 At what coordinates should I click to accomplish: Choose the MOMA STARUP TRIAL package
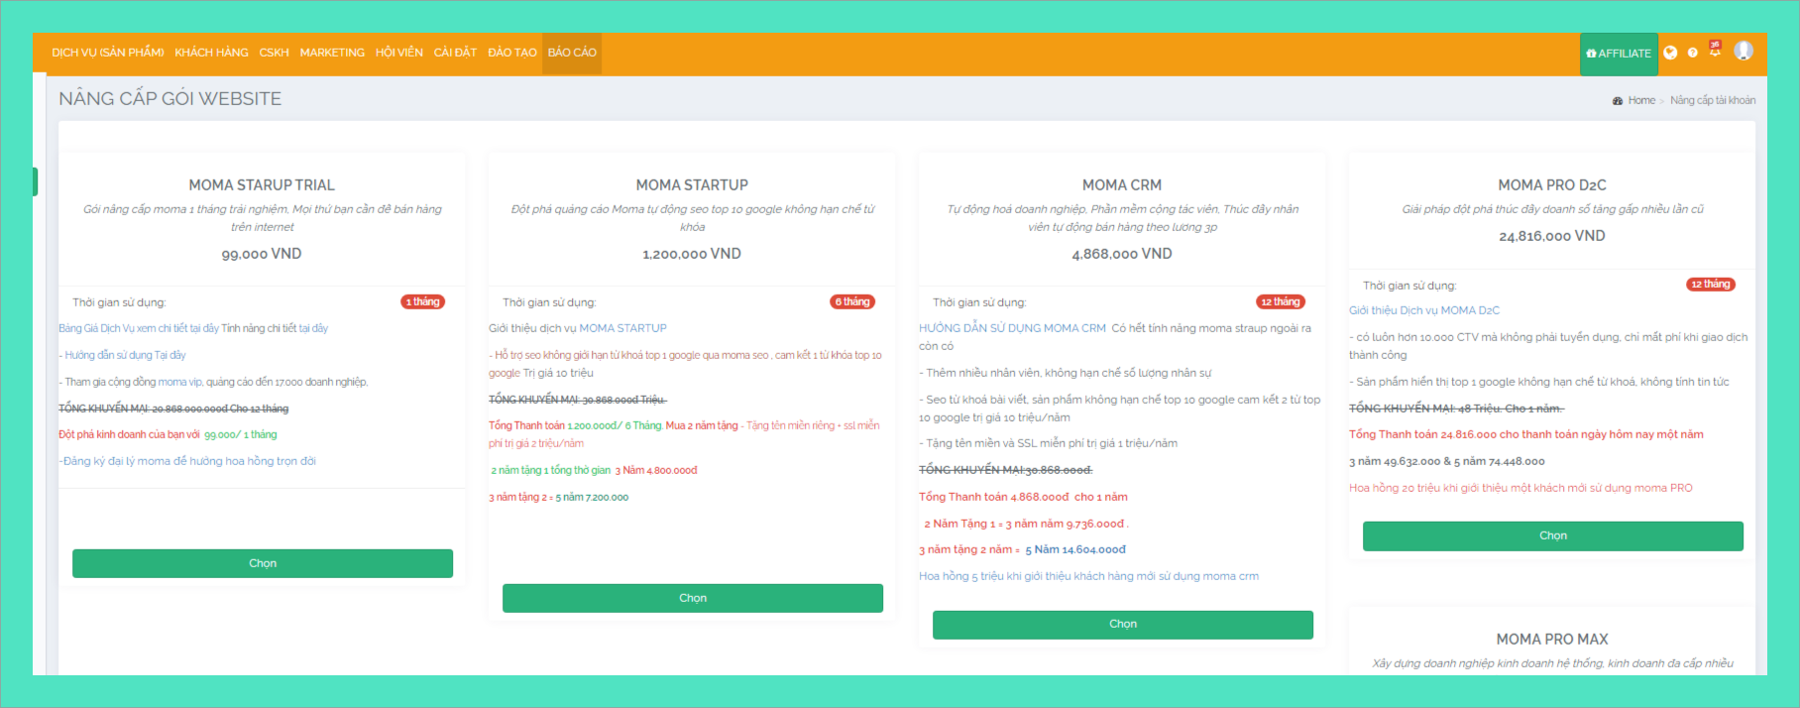tap(263, 563)
